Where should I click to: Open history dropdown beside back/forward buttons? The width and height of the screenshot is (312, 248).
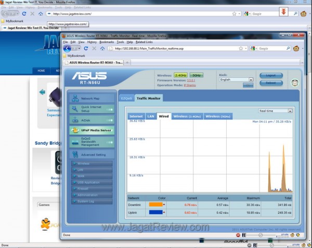coord(79,48)
